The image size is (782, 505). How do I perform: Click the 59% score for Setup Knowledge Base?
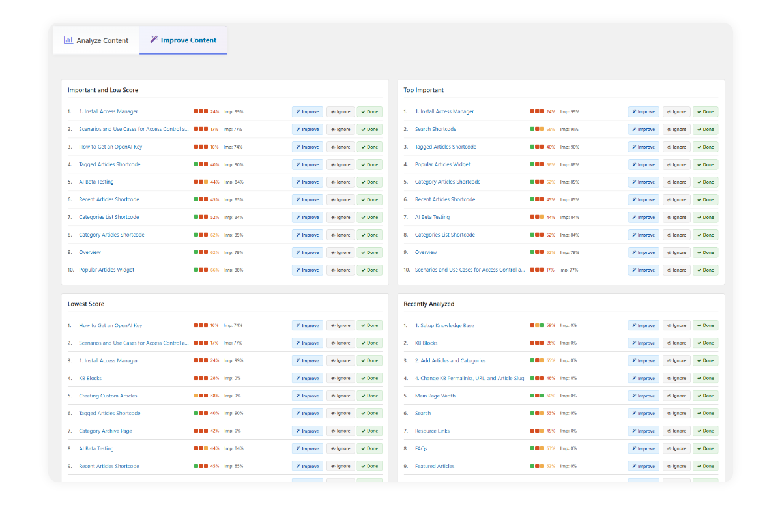click(551, 326)
